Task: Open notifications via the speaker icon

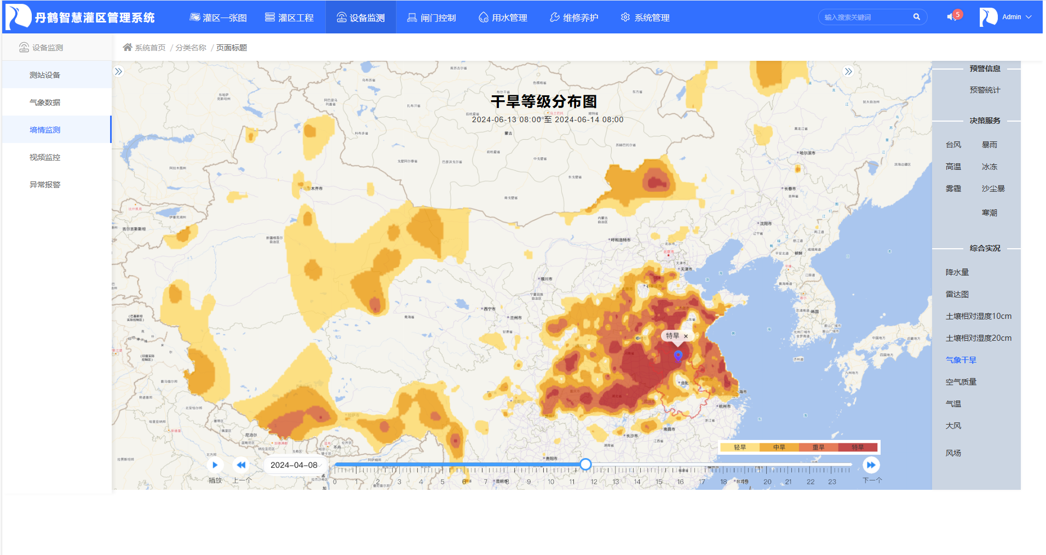Action: 952,17
